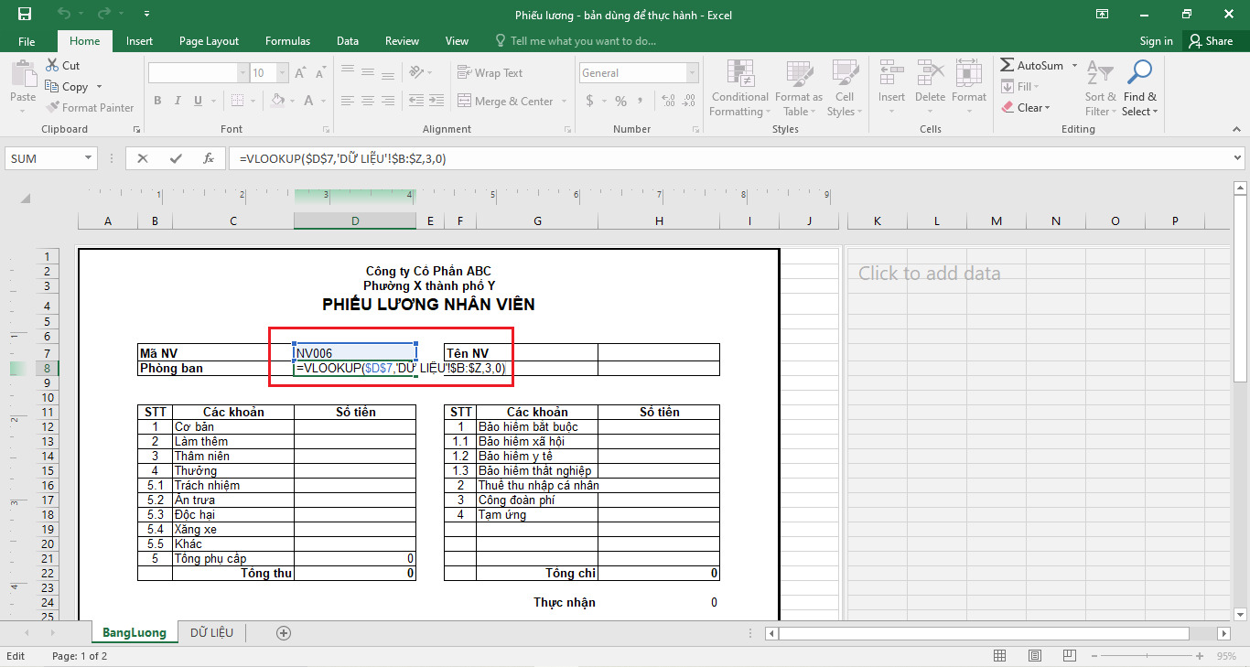The image size is (1250, 667).
Task: Click the AutoSum sigma button
Action: point(1031,66)
